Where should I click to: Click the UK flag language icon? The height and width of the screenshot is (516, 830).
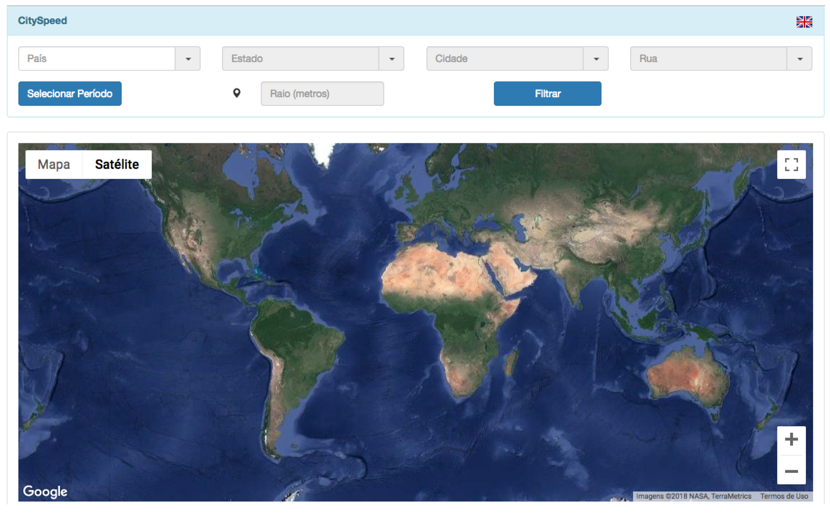(x=804, y=22)
